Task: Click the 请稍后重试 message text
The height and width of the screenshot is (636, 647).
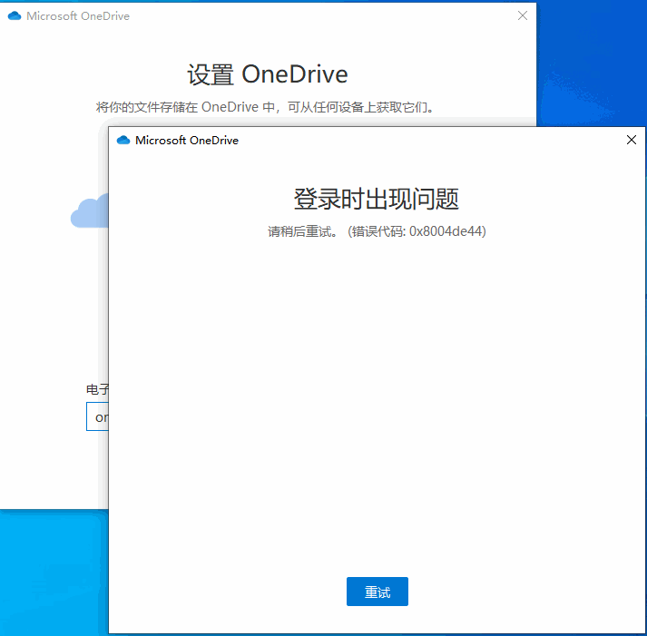Action: (302, 231)
